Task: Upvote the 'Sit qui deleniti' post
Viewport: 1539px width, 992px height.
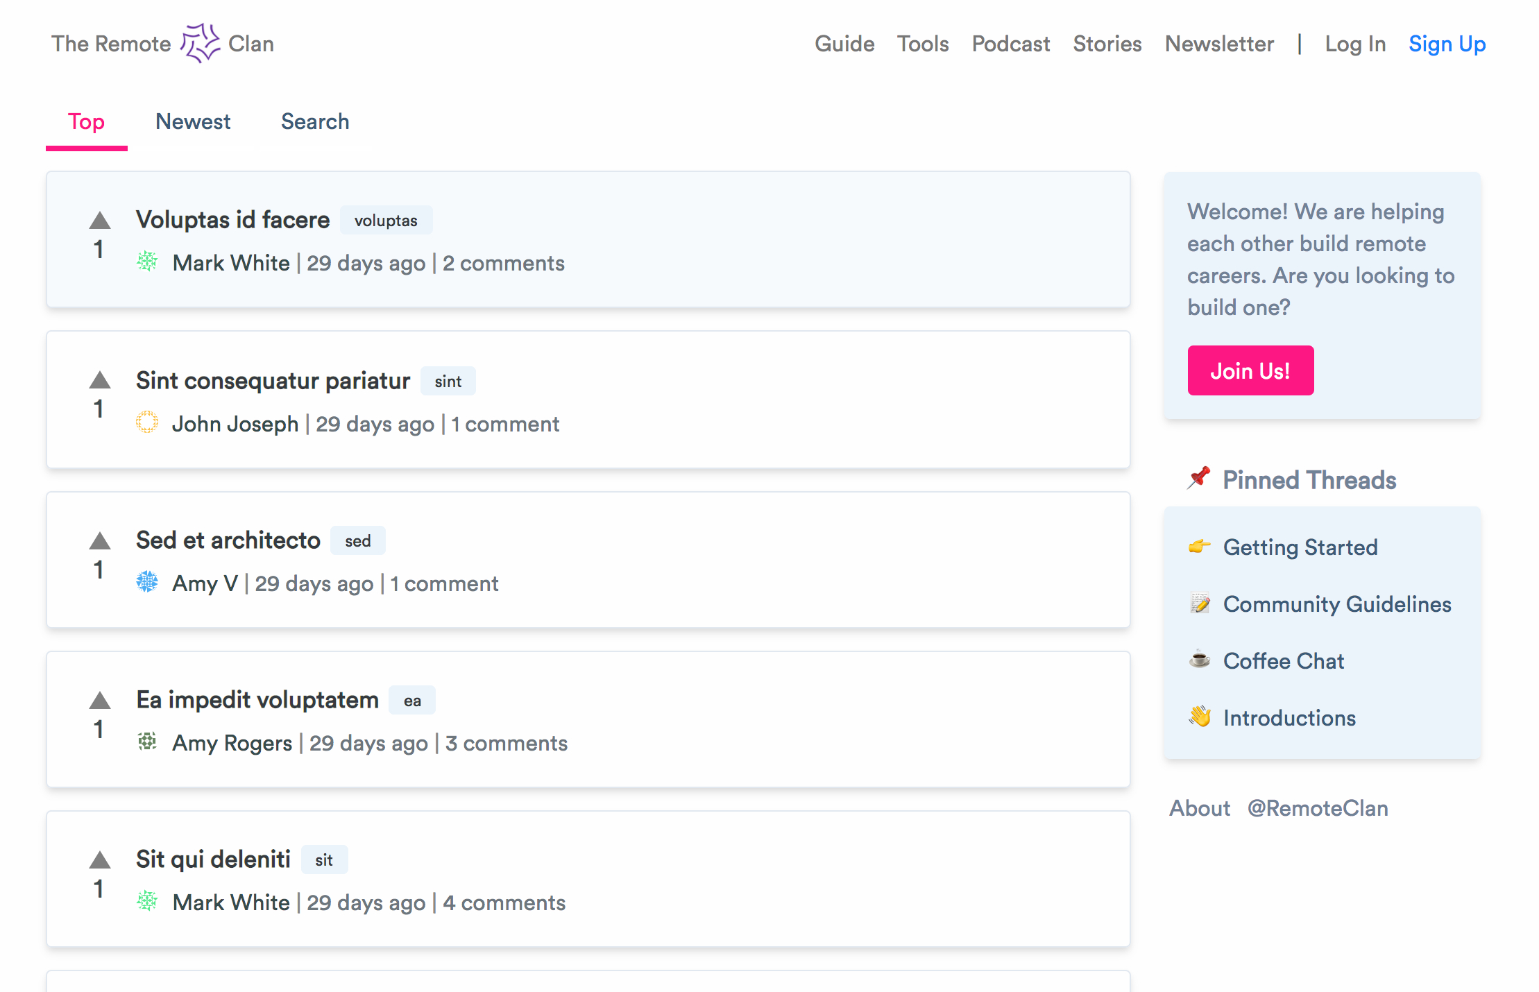Action: (100, 860)
